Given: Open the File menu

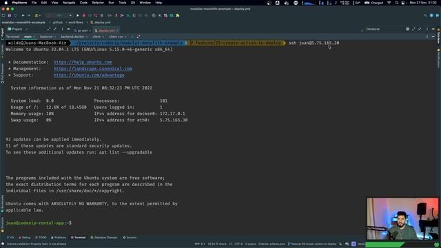Looking at the screenshot, I should [34, 3].
